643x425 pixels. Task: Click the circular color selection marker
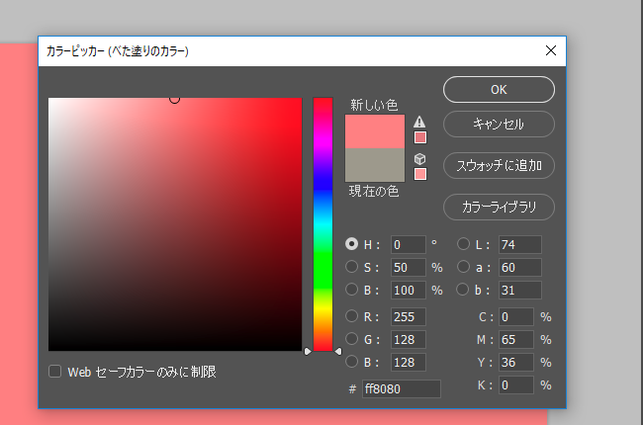click(175, 99)
